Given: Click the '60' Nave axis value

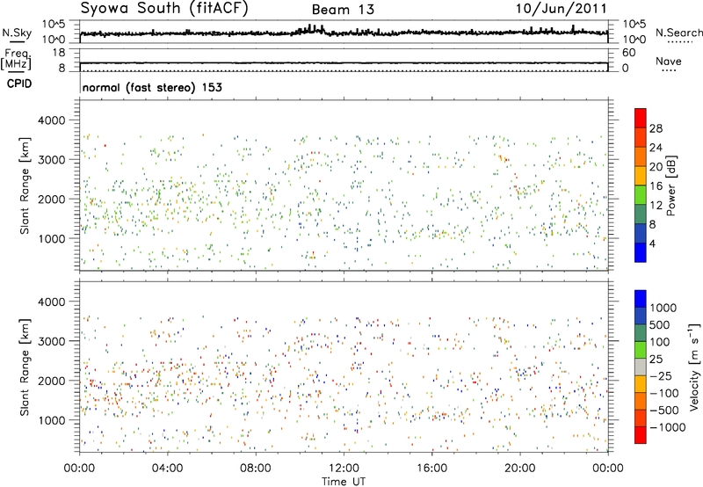Looking at the screenshot, I should click(628, 53).
